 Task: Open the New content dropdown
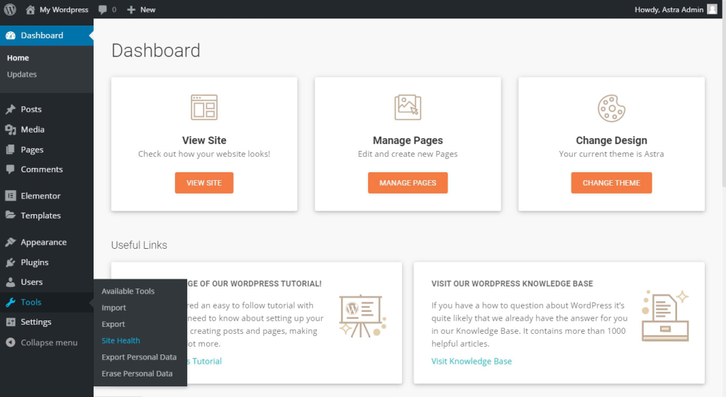coord(141,10)
